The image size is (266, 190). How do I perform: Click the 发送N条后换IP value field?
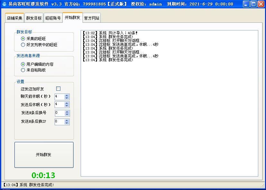click(59, 122)
